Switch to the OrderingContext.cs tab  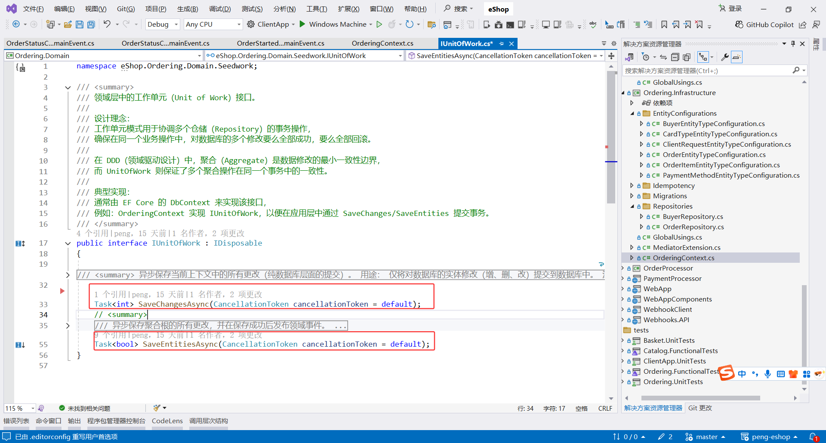[x=382, y=43]
